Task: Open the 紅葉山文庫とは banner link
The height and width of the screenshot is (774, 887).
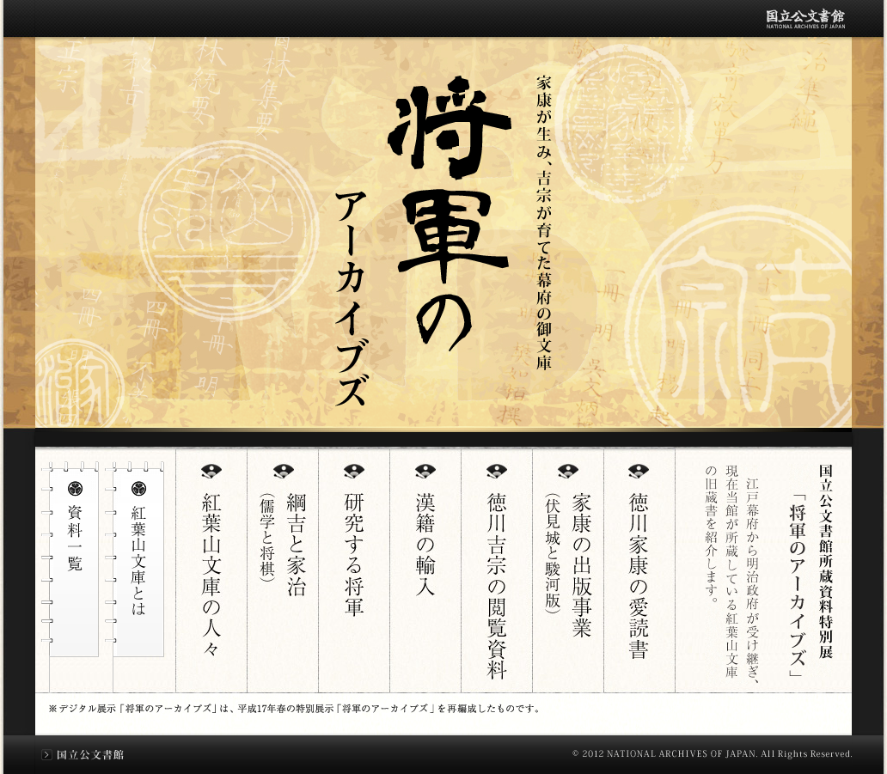Action: [x=138, y=562]
